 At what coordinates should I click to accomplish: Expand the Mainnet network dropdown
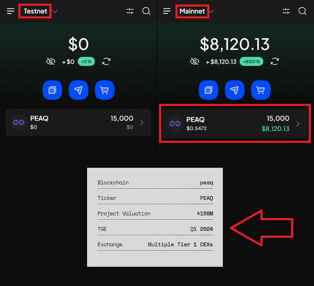(211, 11)
